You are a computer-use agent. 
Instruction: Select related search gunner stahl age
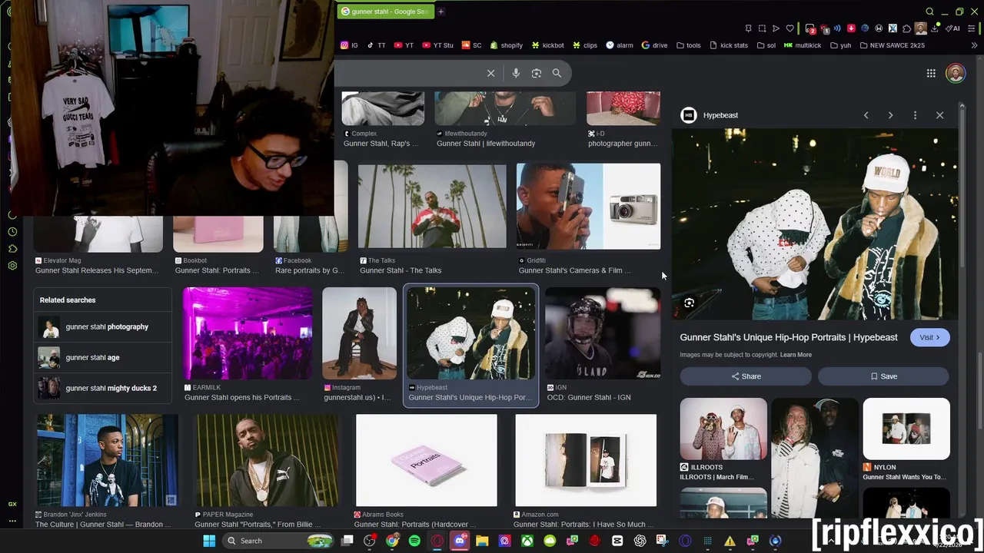pos(103,358)
